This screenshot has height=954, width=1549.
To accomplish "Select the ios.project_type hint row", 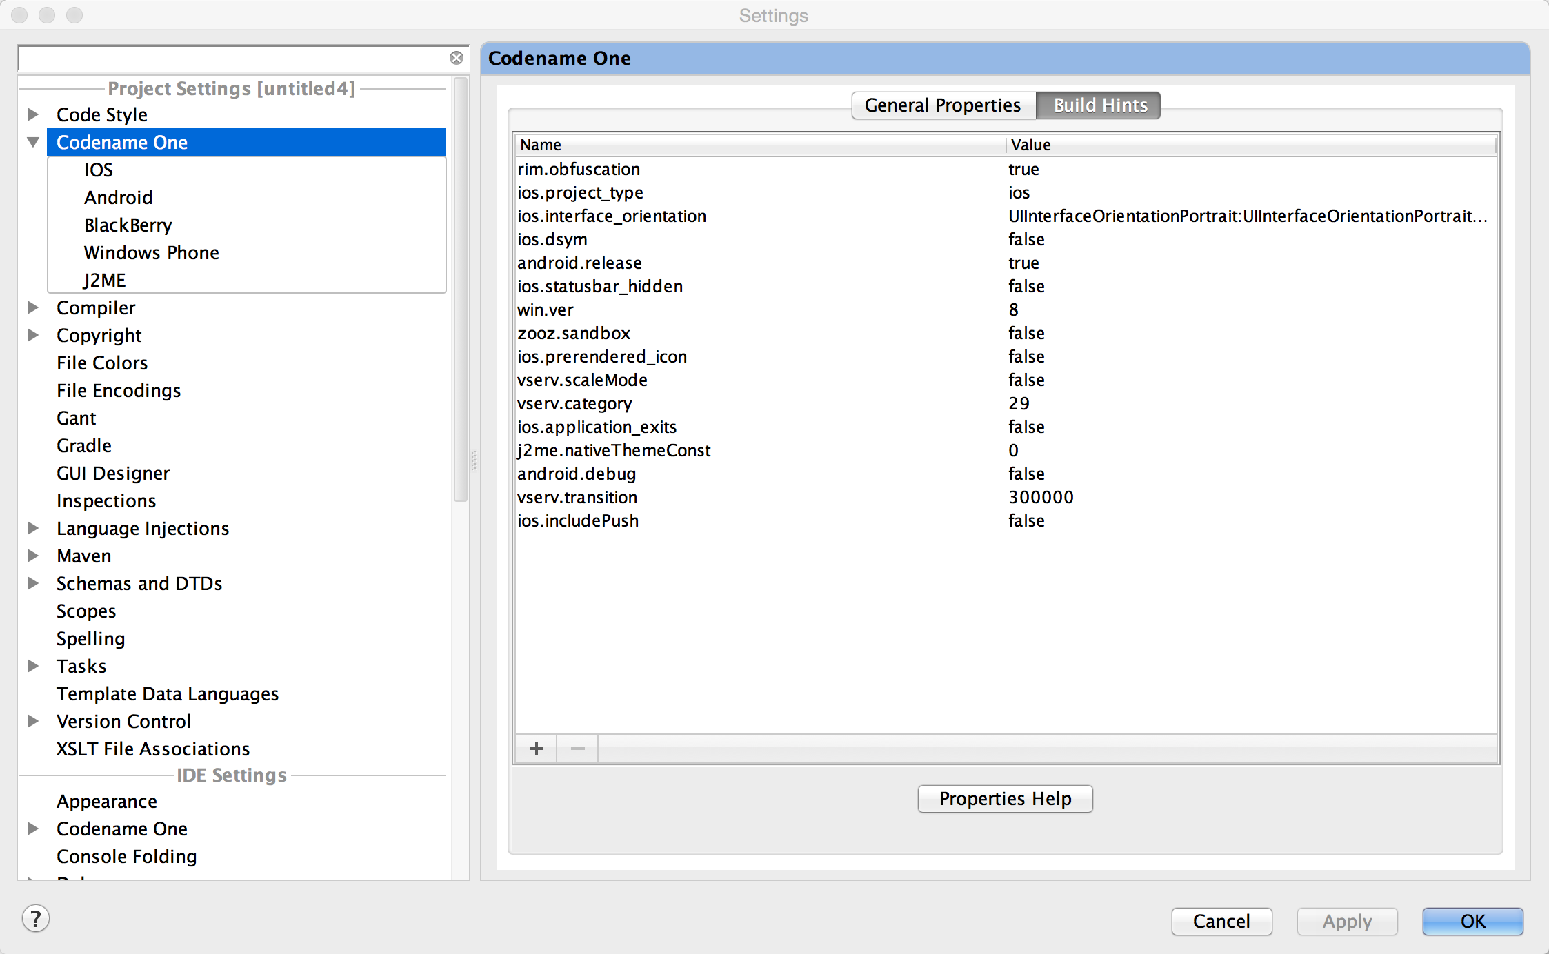I will (1006, 192).
